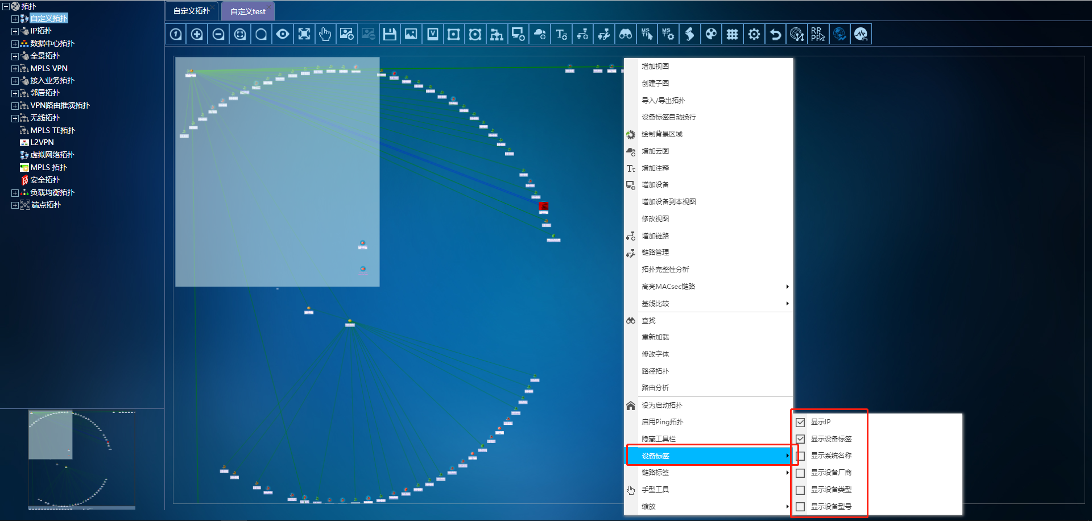Reset zoom to 1:1 in toolbar
1092x521 pixels.
click(x=176, y=34)
